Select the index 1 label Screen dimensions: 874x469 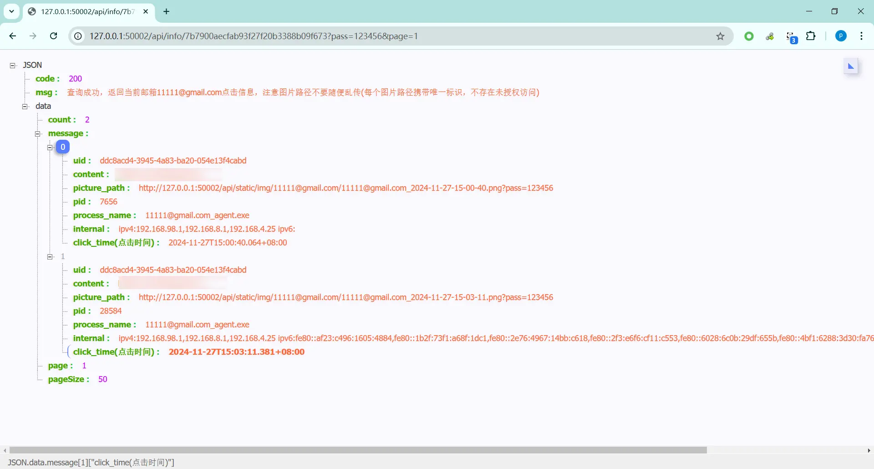pyautogui.click(x=63, y=256)
